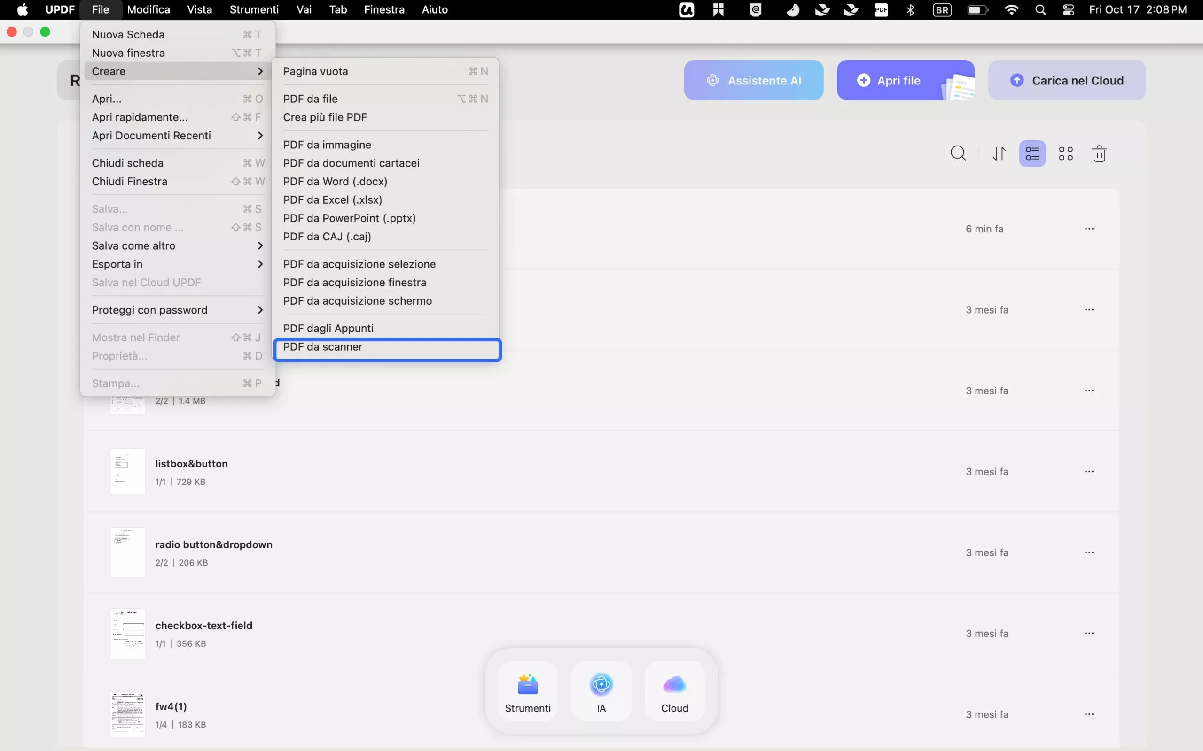Click the sort order icon

click(x=999, y=153)
